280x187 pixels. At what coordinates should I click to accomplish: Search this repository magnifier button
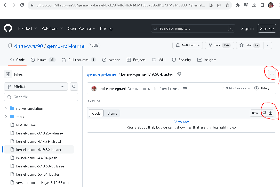[74, 87]
